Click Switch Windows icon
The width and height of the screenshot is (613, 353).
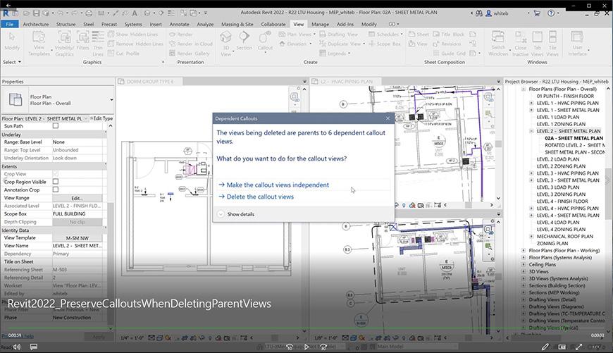click(x=498, y=43)
